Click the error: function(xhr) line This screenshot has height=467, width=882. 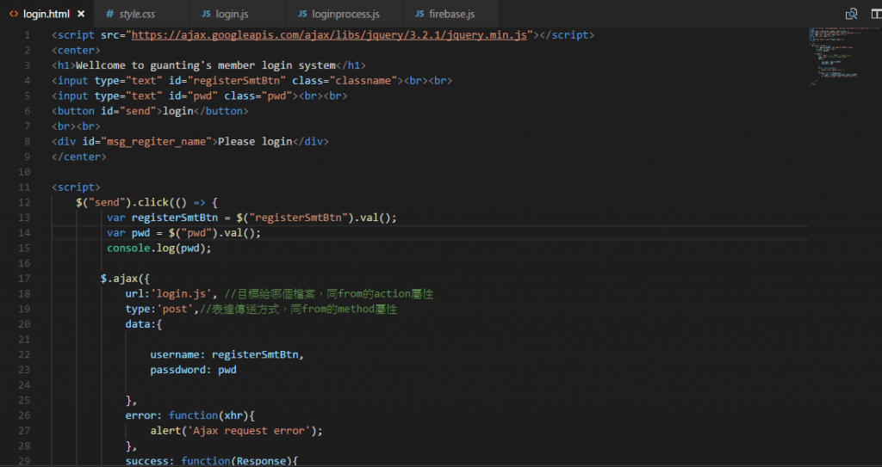(190, 415)
